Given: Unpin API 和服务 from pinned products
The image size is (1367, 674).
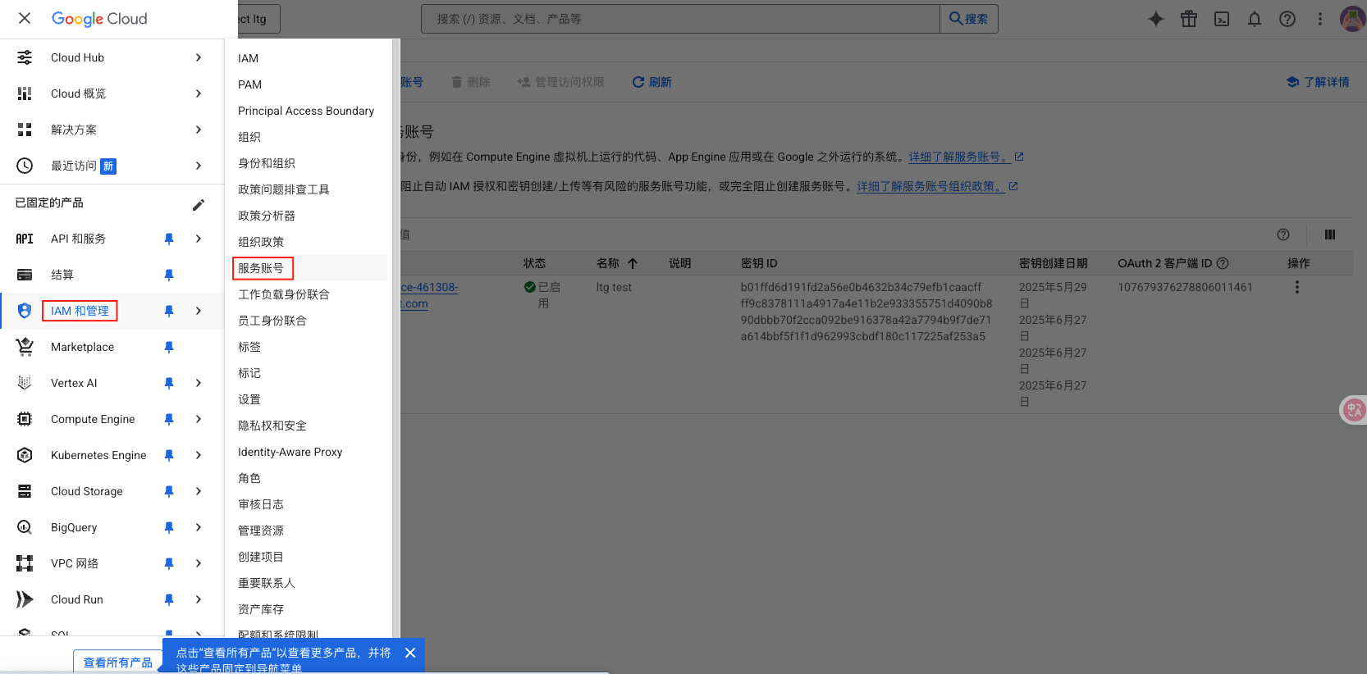Looking at the screenshot, I should click(x=169, y=239).
